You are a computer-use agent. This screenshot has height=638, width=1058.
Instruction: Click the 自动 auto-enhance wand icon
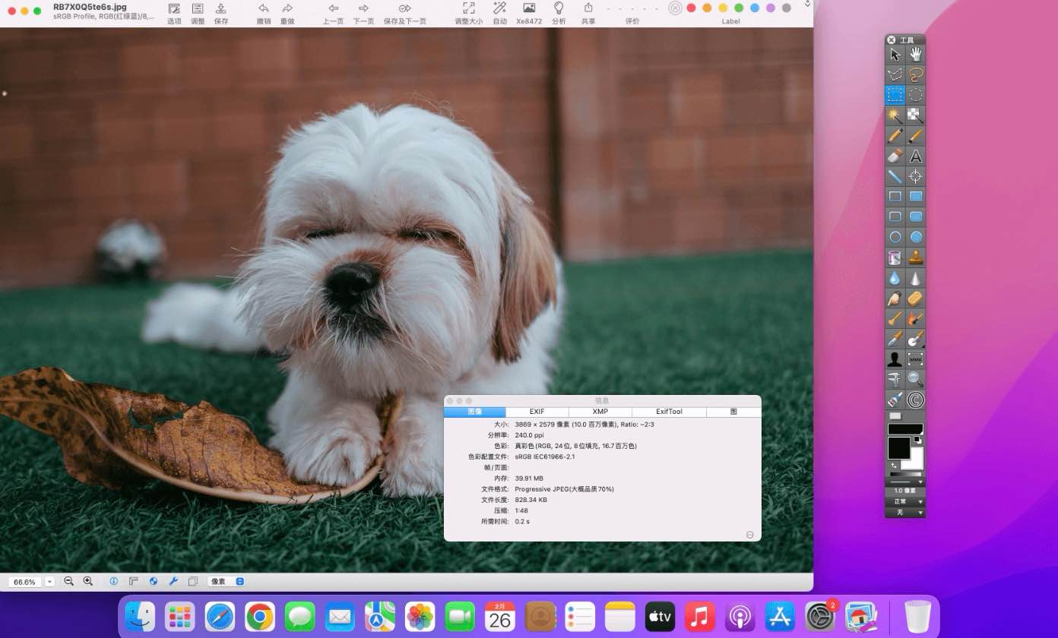[499, 8]
